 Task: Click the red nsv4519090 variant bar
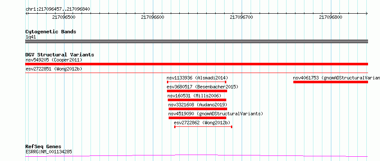[x=198, y=118]
